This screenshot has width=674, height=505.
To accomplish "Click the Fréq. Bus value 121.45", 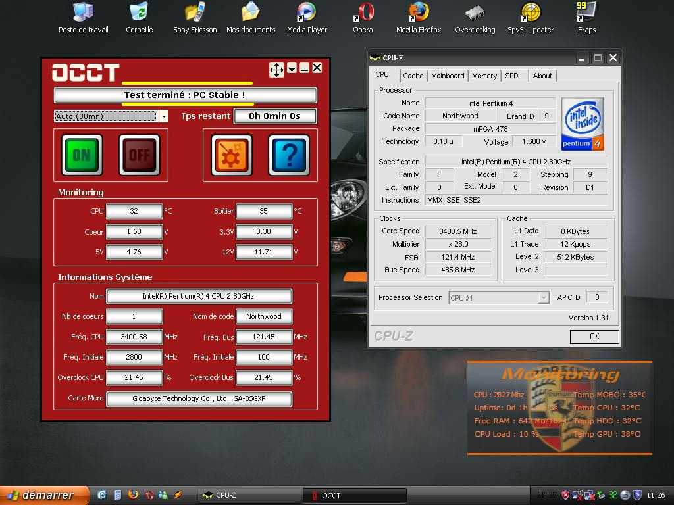I will point(264,337).
